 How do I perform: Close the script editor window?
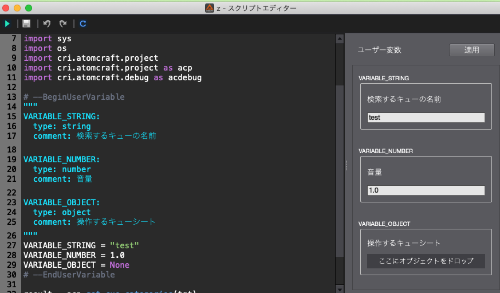pyautogui.click(x=6, y=8)
